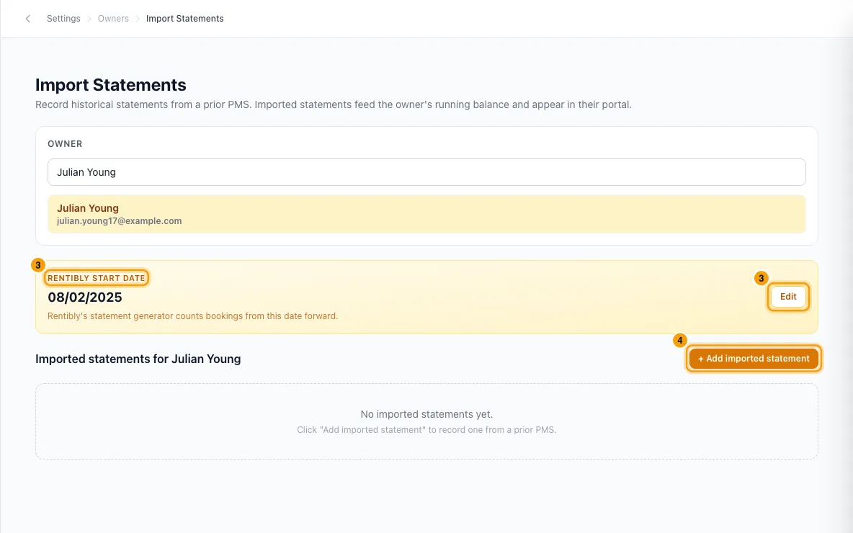Click 'Imported statements for Julian Young' heading
This screenshot has height=533, width=853.
click(x=138, y=359)
